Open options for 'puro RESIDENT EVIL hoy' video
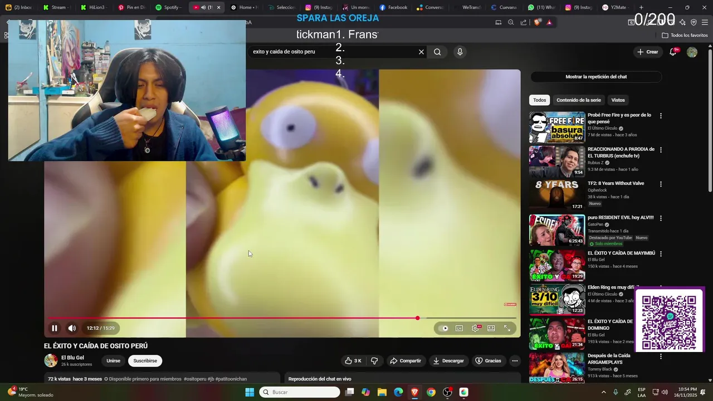 click(661, 218)
